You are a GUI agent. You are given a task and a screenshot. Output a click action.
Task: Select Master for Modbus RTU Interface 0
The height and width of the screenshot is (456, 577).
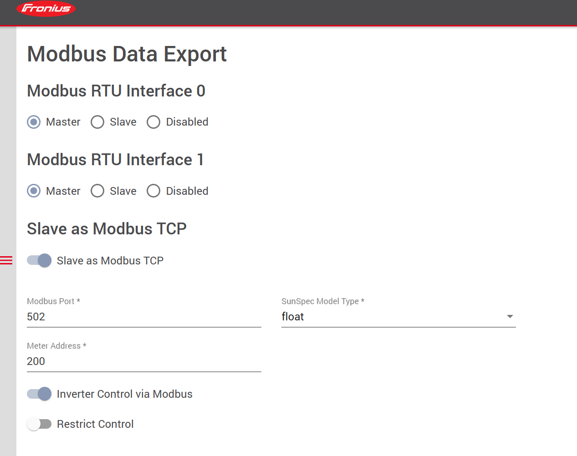pos(34,122)
